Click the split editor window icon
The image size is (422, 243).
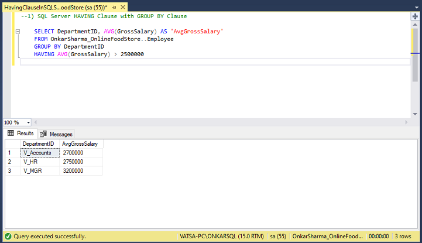(415, 16)
